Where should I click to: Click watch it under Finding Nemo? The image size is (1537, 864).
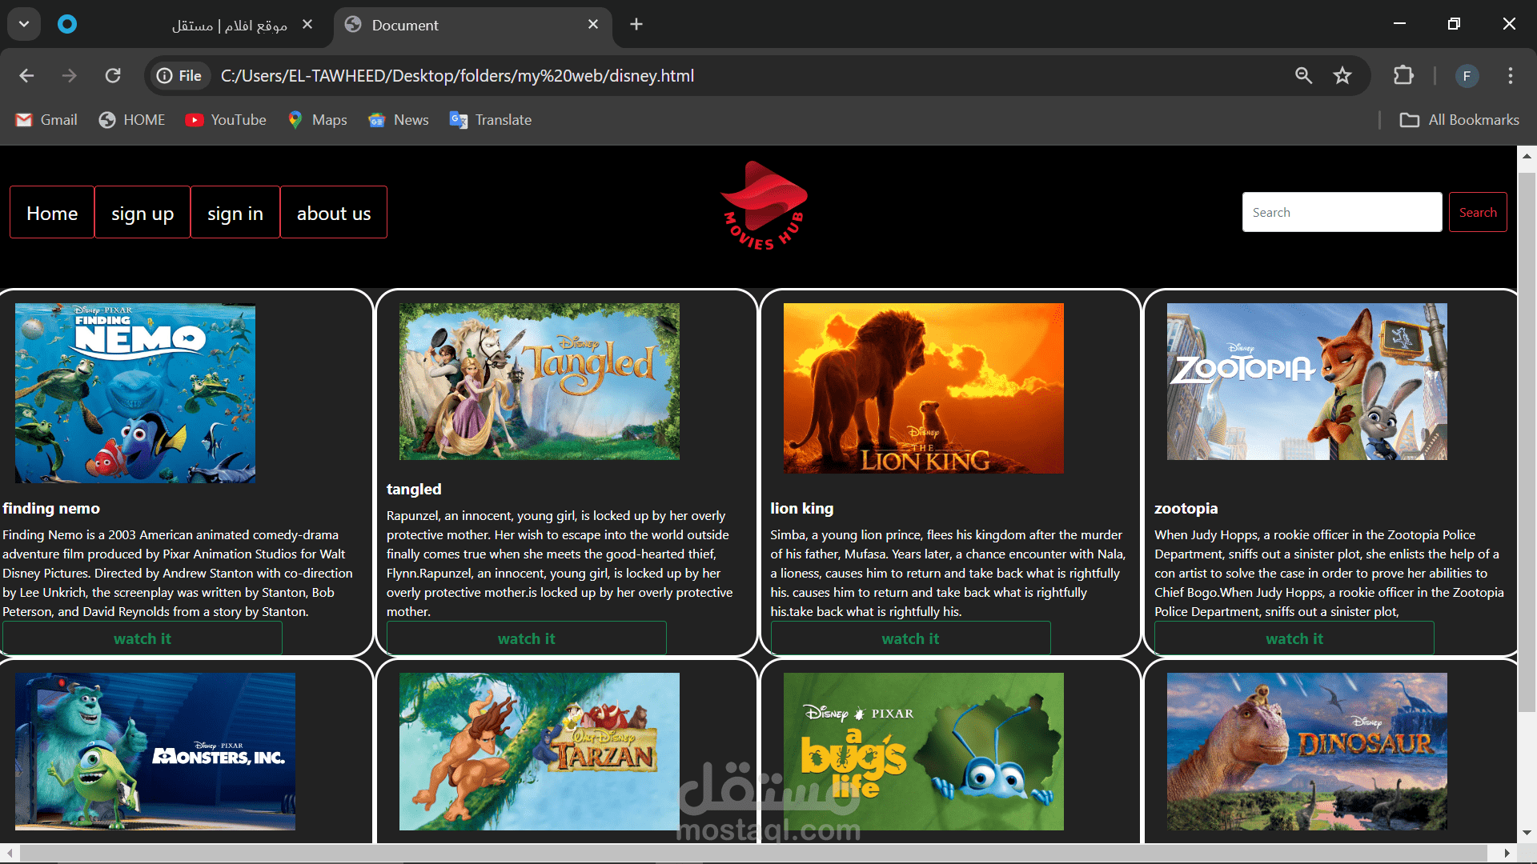click(142, 638)
